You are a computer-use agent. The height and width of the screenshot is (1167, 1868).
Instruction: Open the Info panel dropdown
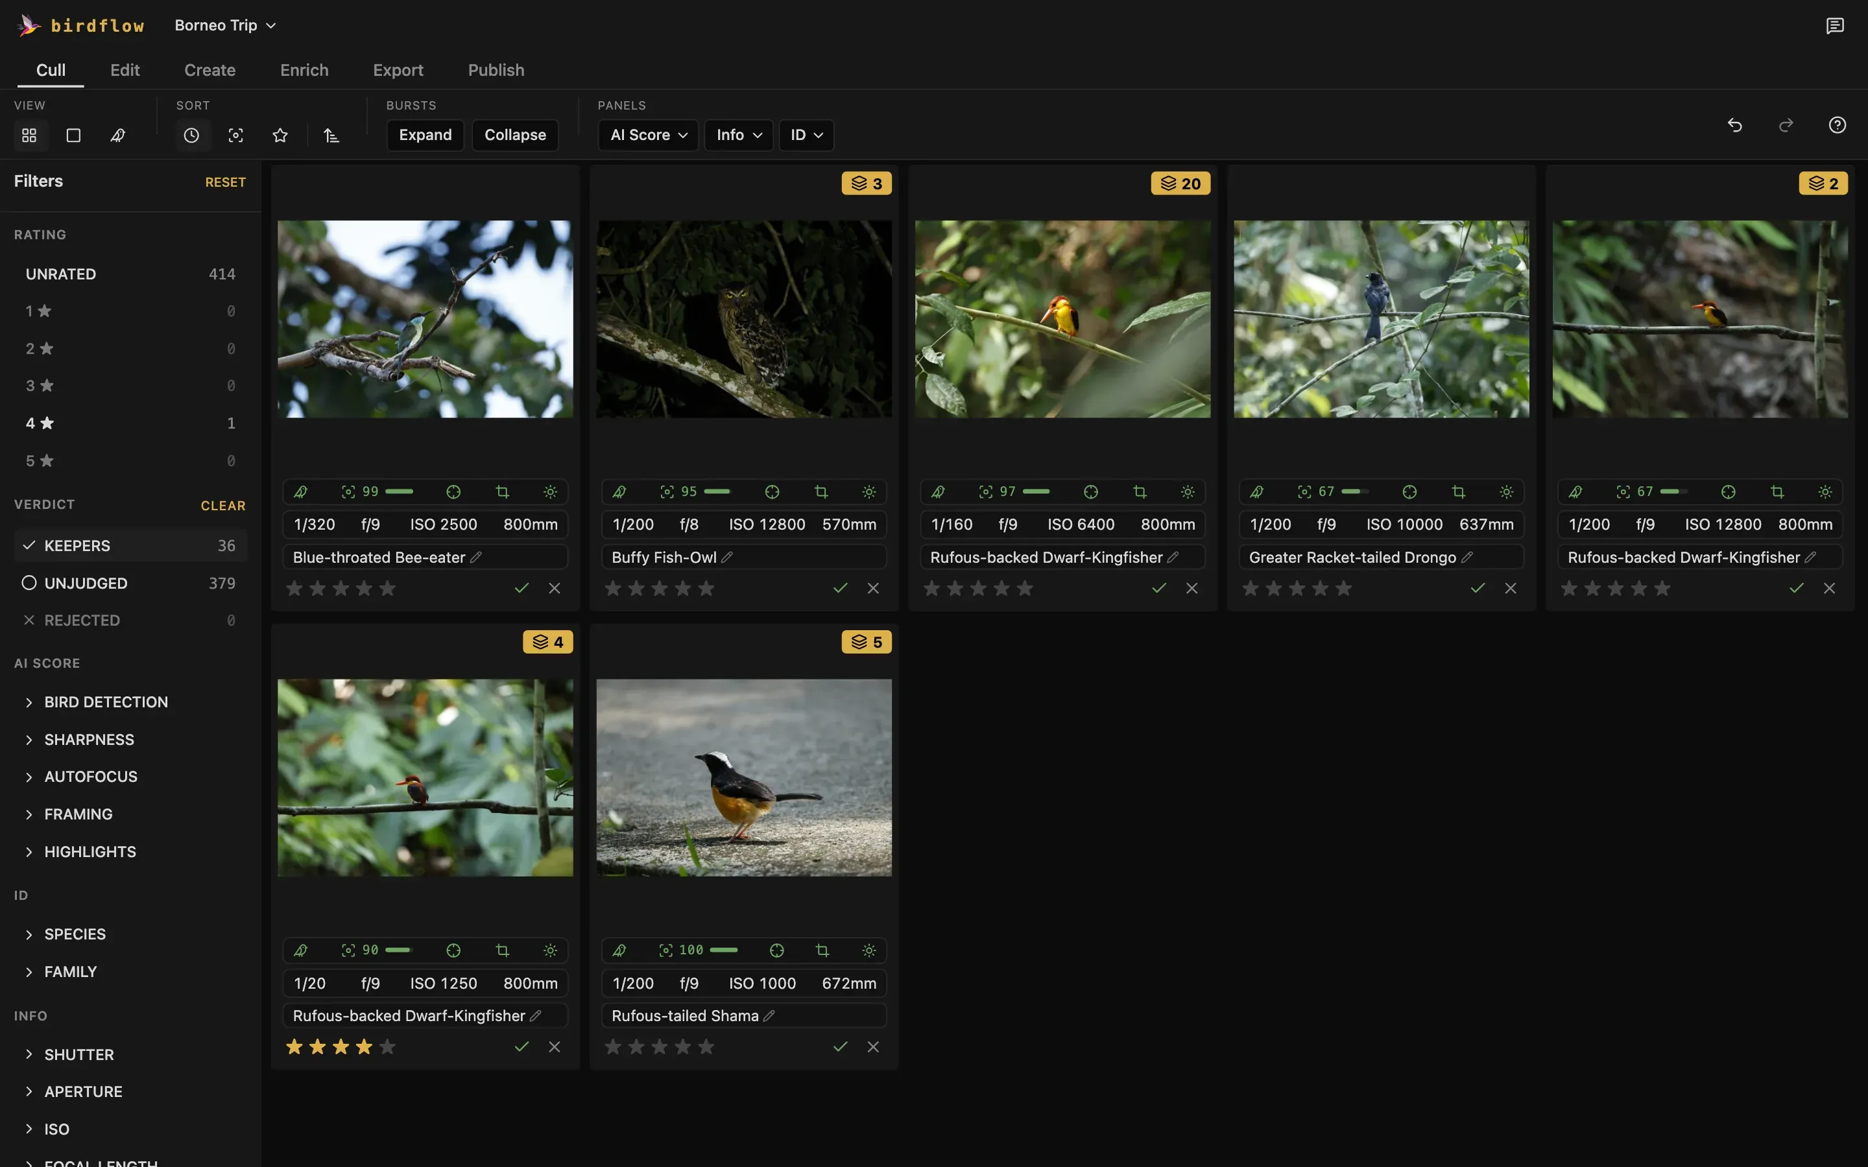point(739,135)
